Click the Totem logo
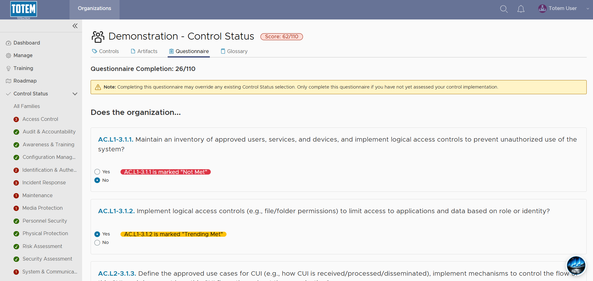Screen dimensions: 593x281 pyautogui.click(x=24, y=9)
